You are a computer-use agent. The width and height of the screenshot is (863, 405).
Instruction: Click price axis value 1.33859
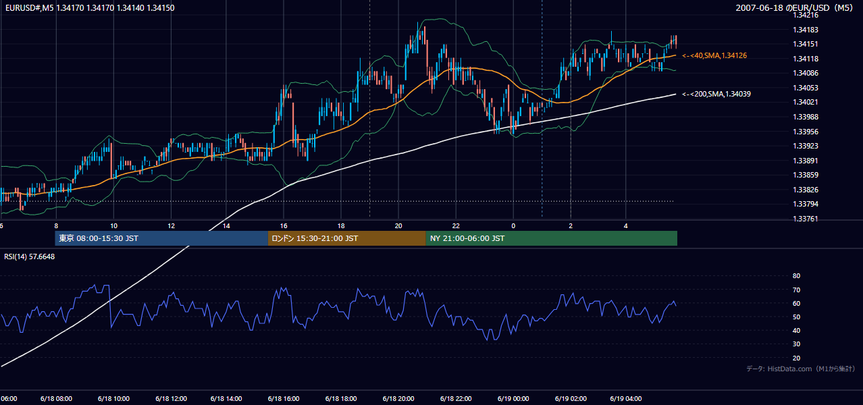click(805, 175)
